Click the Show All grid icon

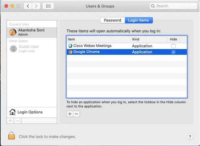(x=48, y=6)
